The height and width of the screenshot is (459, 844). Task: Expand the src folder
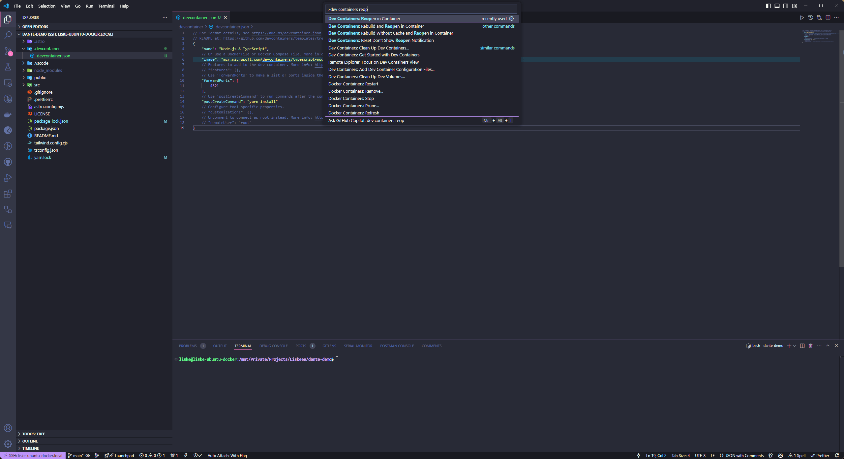[x=94, y=85]
